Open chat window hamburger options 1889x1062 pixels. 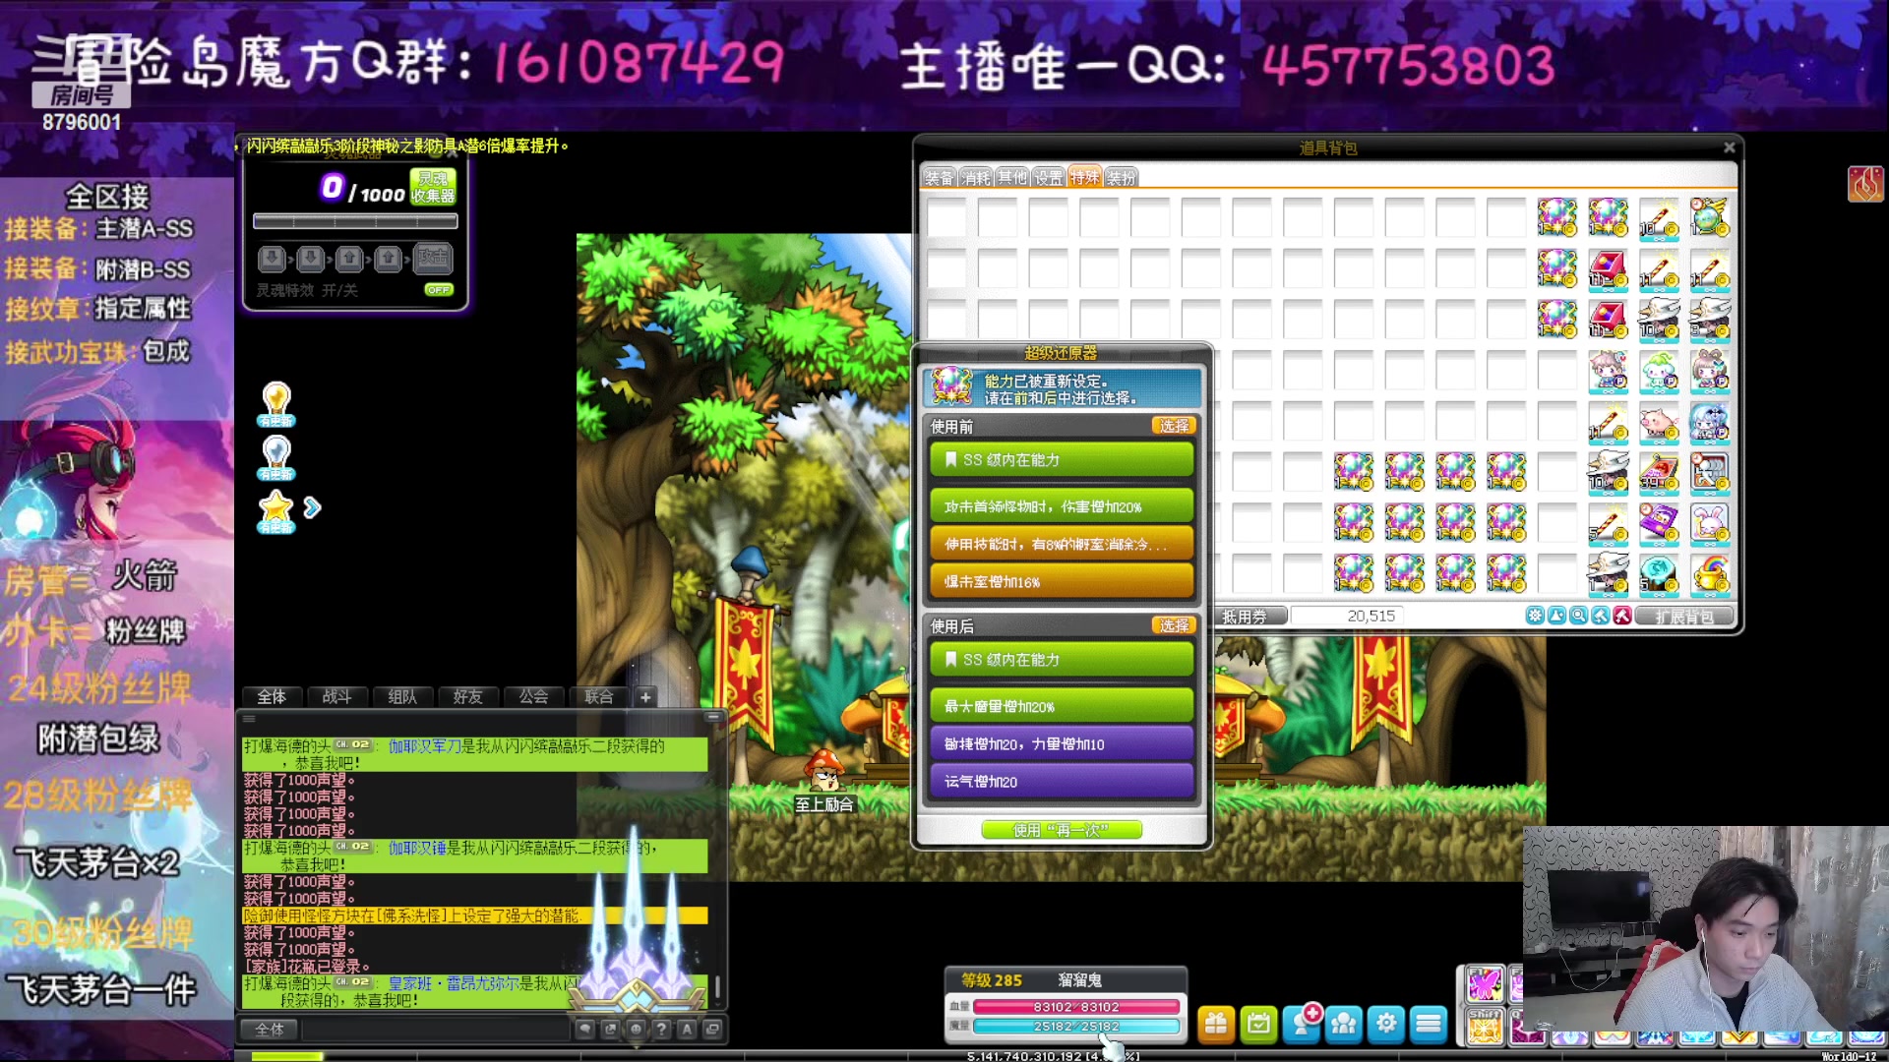[250, 719]
